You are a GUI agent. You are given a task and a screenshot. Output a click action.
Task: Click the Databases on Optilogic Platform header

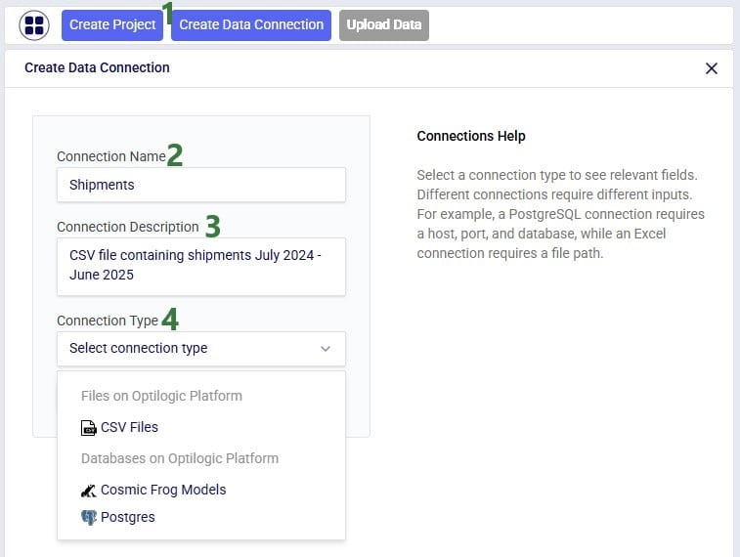click(180, 458)
